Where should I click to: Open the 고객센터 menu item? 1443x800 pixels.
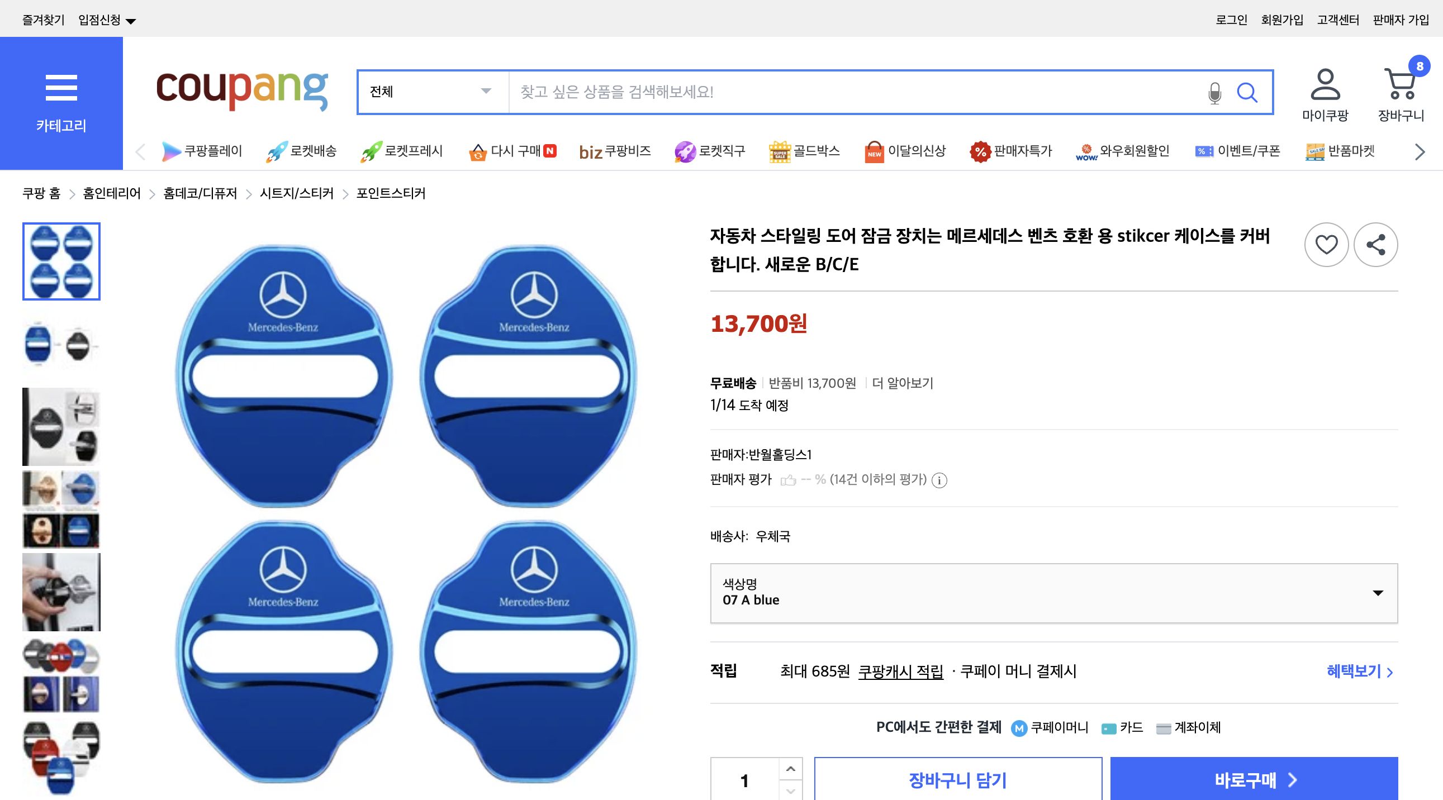1339,18
